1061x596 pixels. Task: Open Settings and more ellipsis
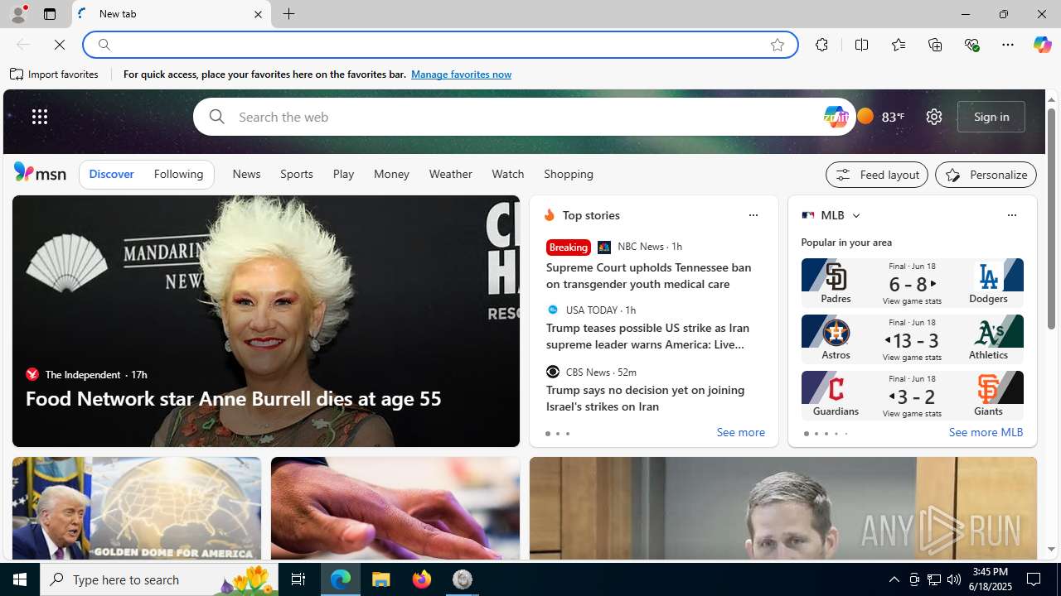[x=1008, y=45]
